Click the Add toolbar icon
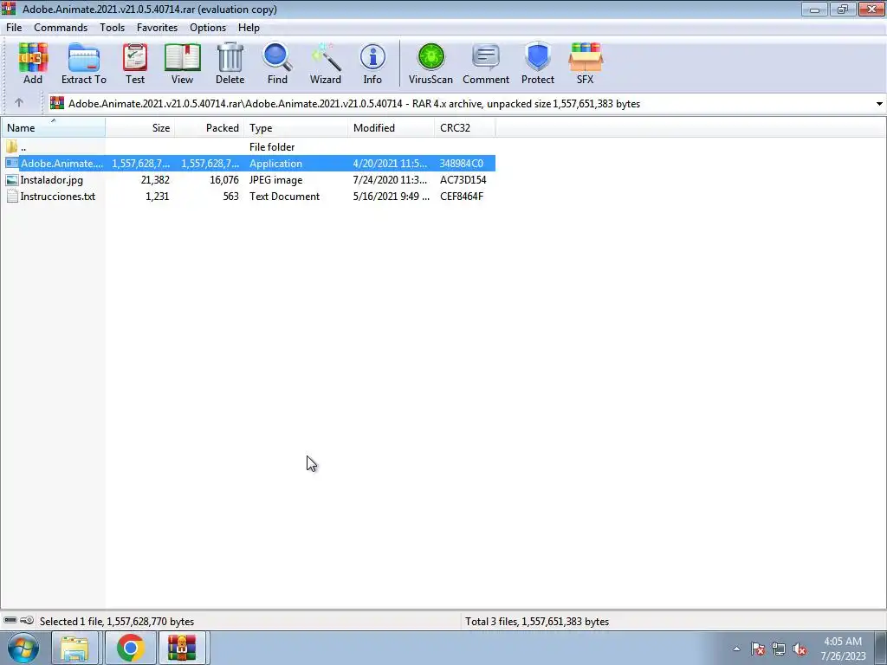 (x=33, y=63)
